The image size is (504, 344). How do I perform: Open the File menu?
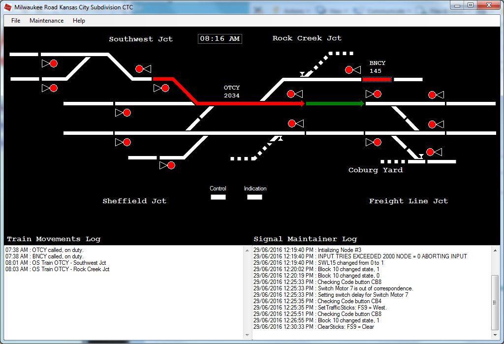[16, 21]
